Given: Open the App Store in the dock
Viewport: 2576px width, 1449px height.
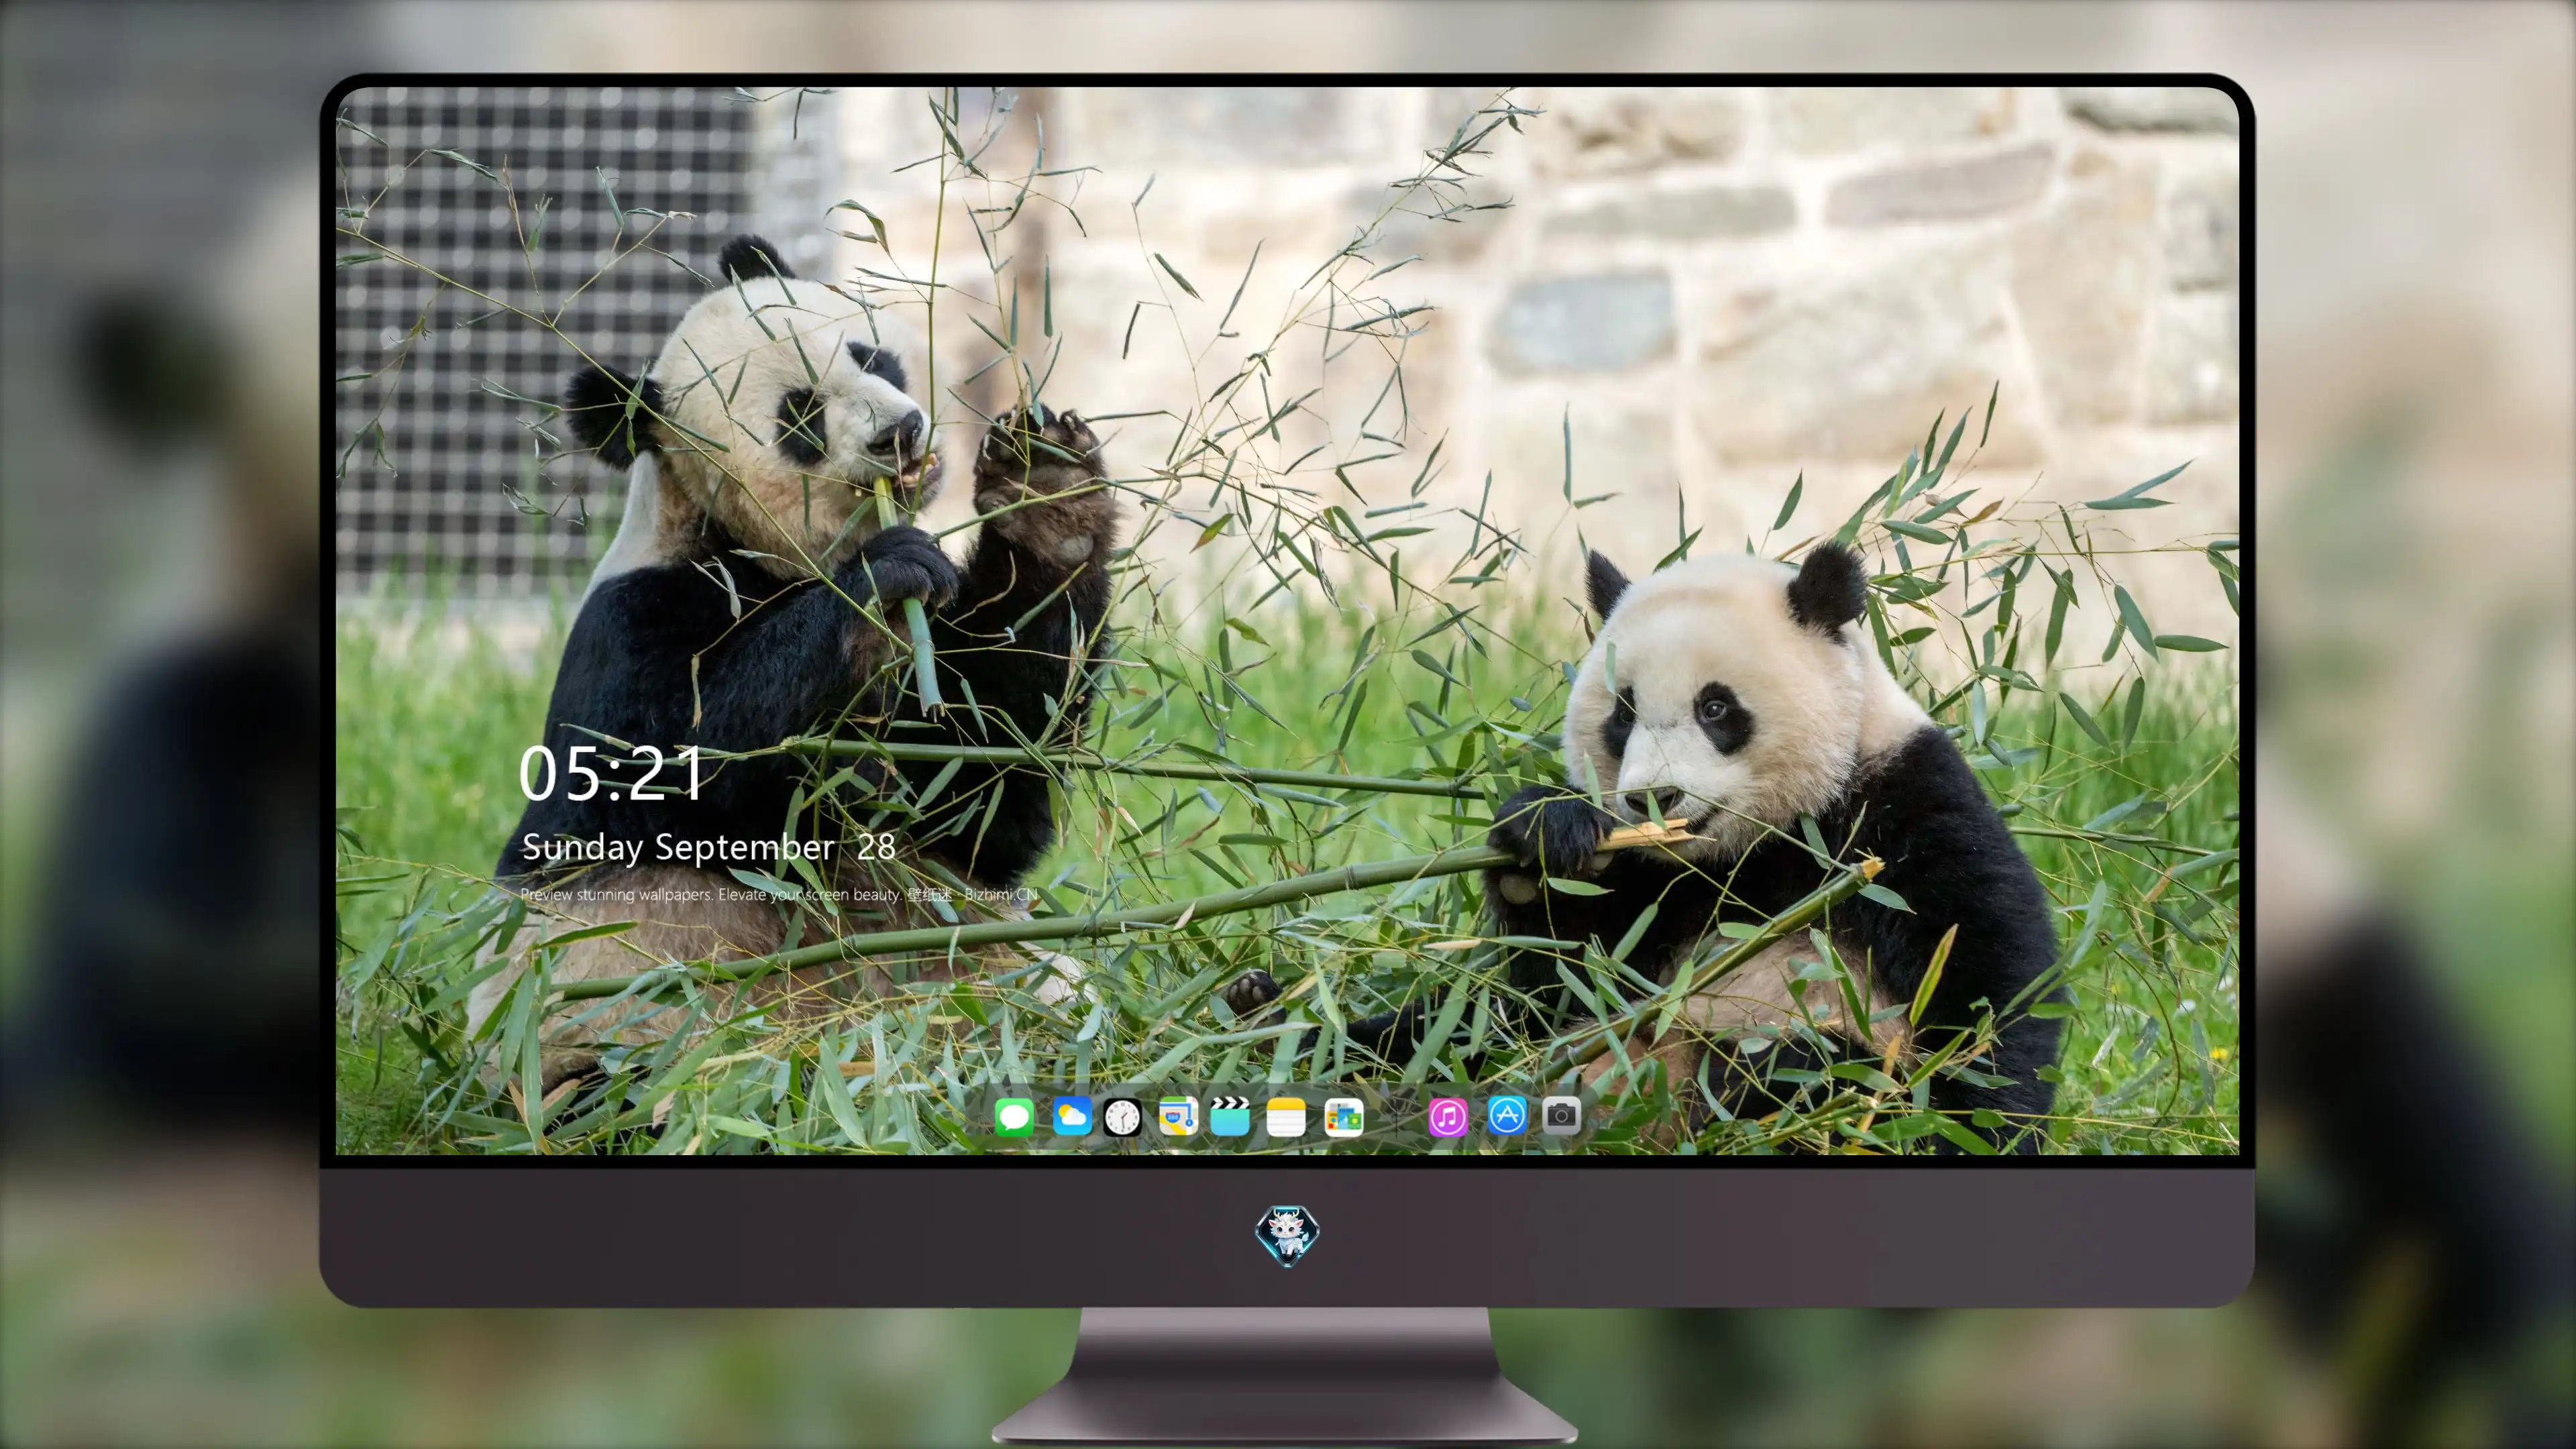Looking at the screenshot, I should click(1507, 1115).
